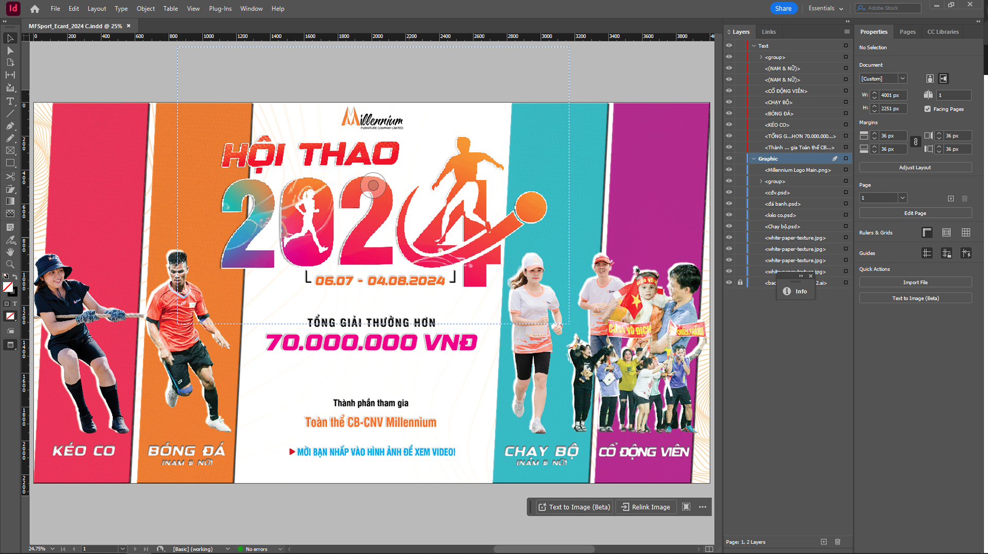Show document grid icon
The image size is (988, 554).
pyautogui.click(x=966, y=233)
